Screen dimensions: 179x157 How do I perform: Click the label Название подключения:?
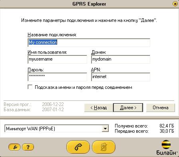tap(52, 35)
